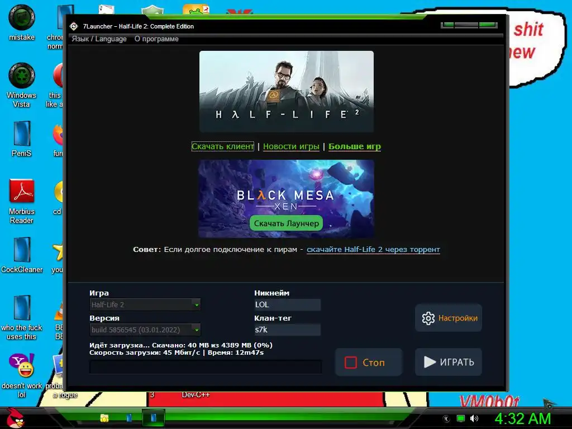Image resolution: width=572 pixels, height=429 pixels.
Task: Stop the download with Стоп button
Action: [x=369, y=362]
